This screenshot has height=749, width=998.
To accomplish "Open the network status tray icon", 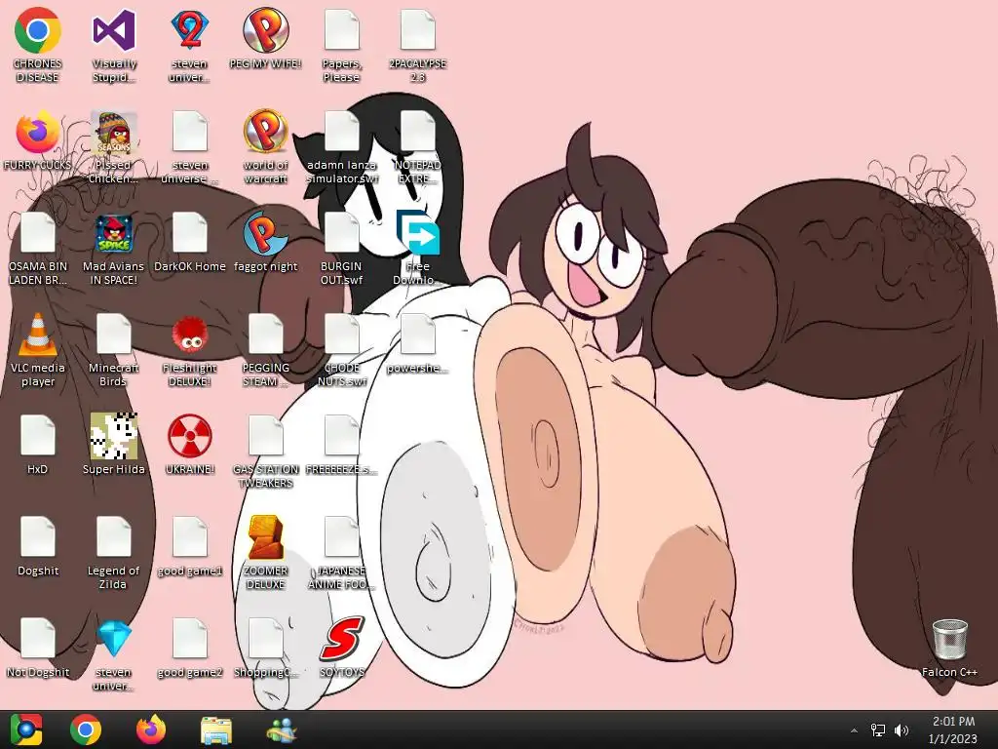I will [x=878, y=729].
